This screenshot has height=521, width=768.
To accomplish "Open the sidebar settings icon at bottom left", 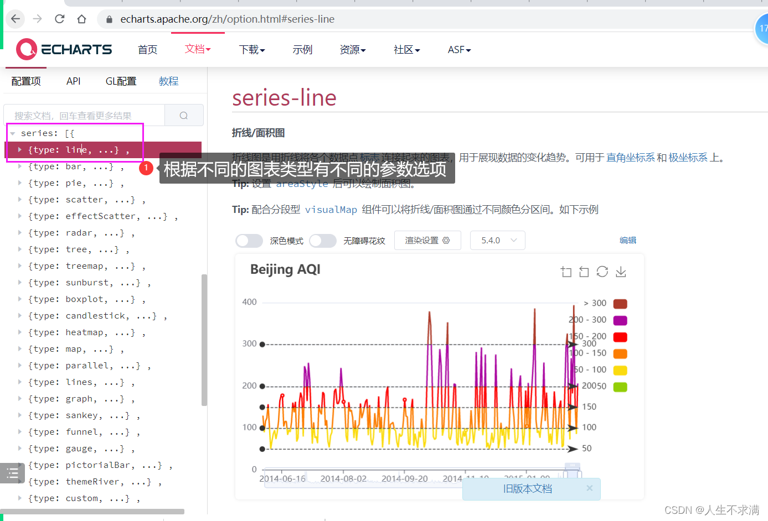I will point(12,473).
